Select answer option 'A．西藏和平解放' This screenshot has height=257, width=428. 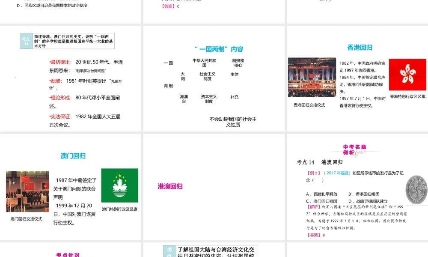(321, 194)
